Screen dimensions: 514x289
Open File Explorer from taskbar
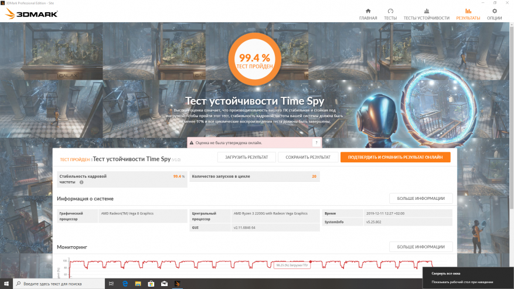coord(138,284)
